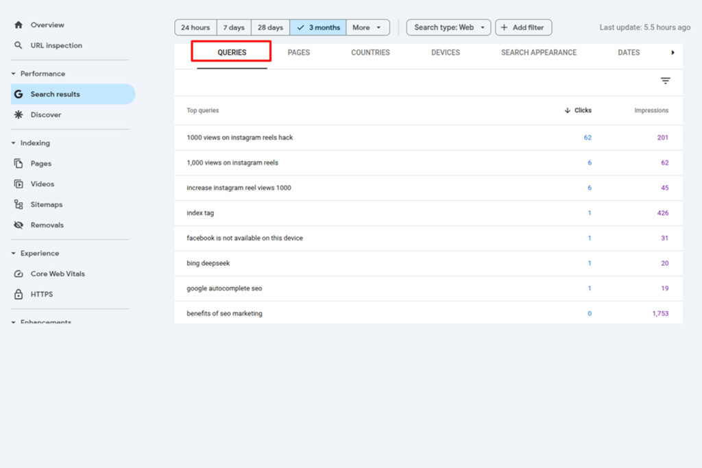Select query '1000 views on instagram reels hack'
The image size is (702, 468).
click(239, 137)
